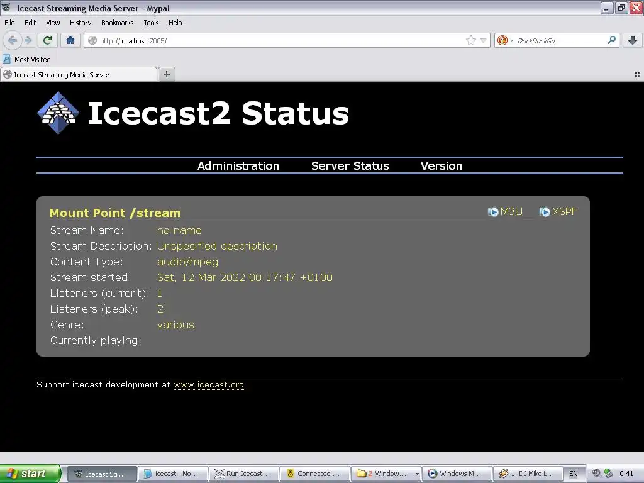The image size is (644, 483).
Task: Reload the page with the refresh icon
Action: pyautogui.click(x=47, y=40)
